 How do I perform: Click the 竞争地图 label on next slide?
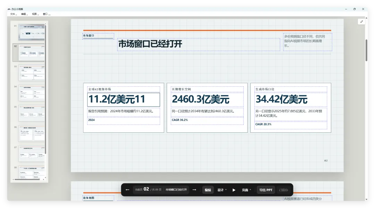(x=89, y=198)
